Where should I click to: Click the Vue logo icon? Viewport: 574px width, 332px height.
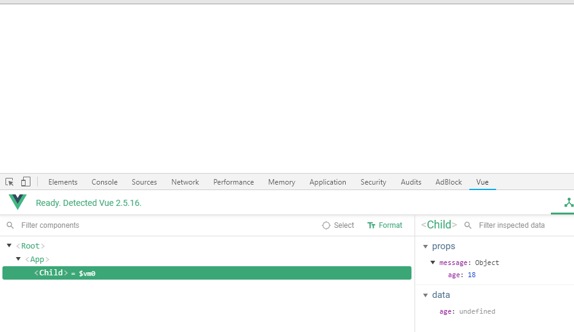(18, 202)
